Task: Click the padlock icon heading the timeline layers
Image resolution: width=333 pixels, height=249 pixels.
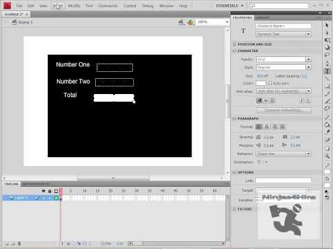Action: pos(49,191)
